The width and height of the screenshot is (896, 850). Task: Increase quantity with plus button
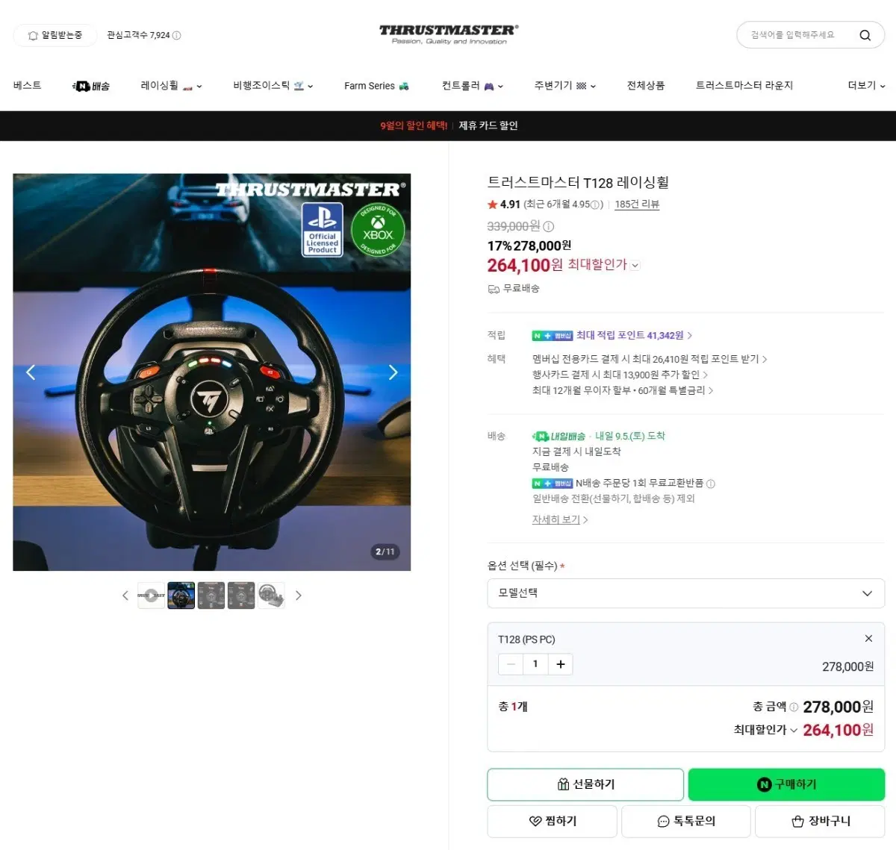pyautogui.click(x=561, y=664)
